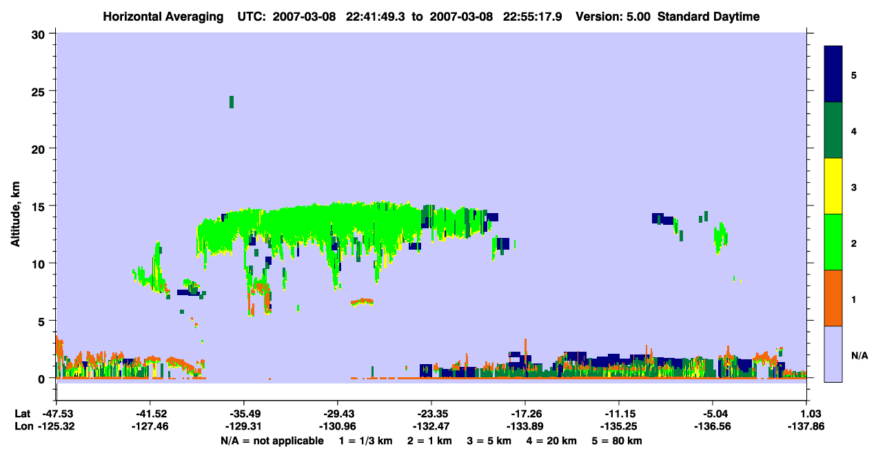Click the yellow color bar segment labeled 3
896x460 pixels.
[x=833, y=186]
